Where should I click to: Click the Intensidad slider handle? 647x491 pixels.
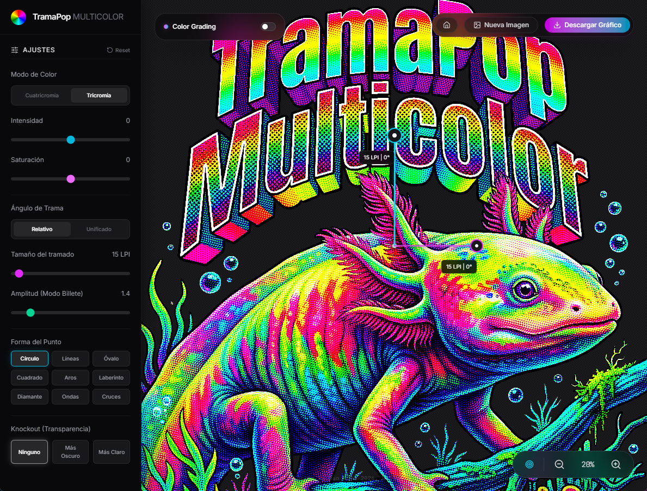71,140
